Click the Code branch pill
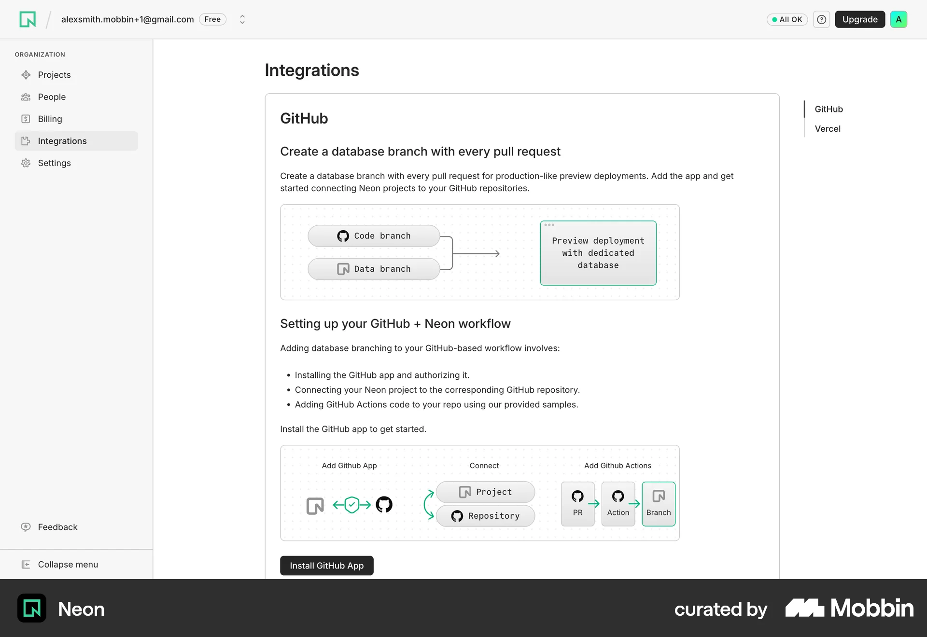This screenshot has width=927, height=637. (x=374, y=236)
